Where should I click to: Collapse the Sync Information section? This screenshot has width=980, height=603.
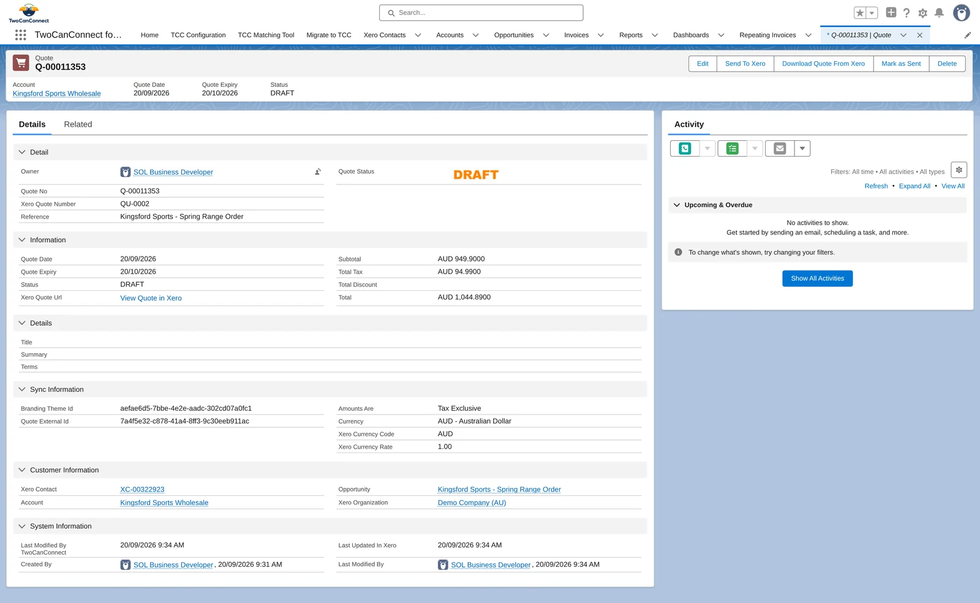(22, 389)
